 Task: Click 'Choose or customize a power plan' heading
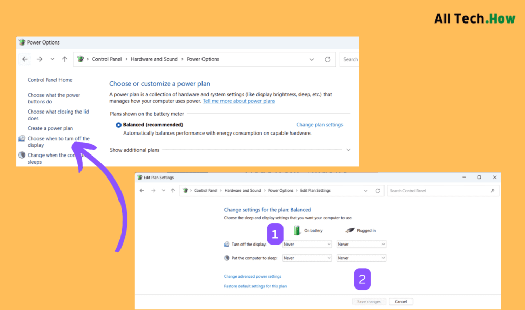[160, 84]
